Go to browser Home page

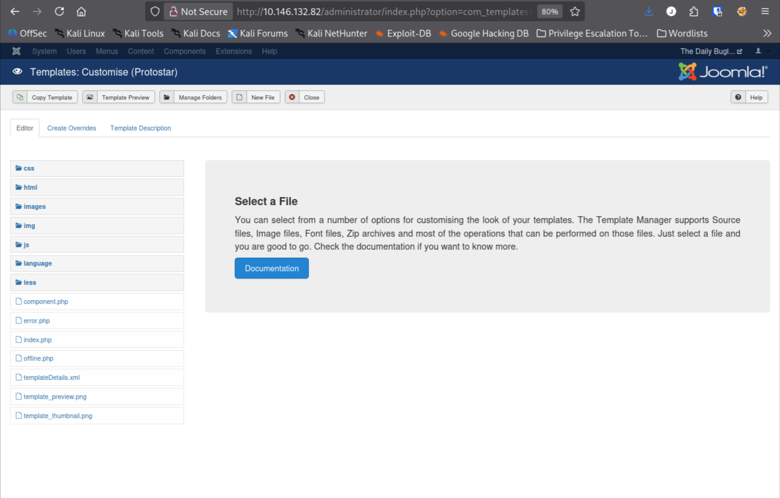point(81,12)
